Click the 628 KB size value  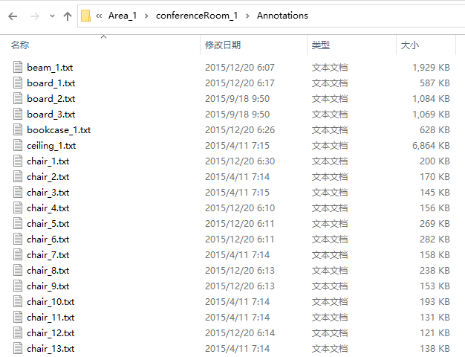tap(435, 130)
